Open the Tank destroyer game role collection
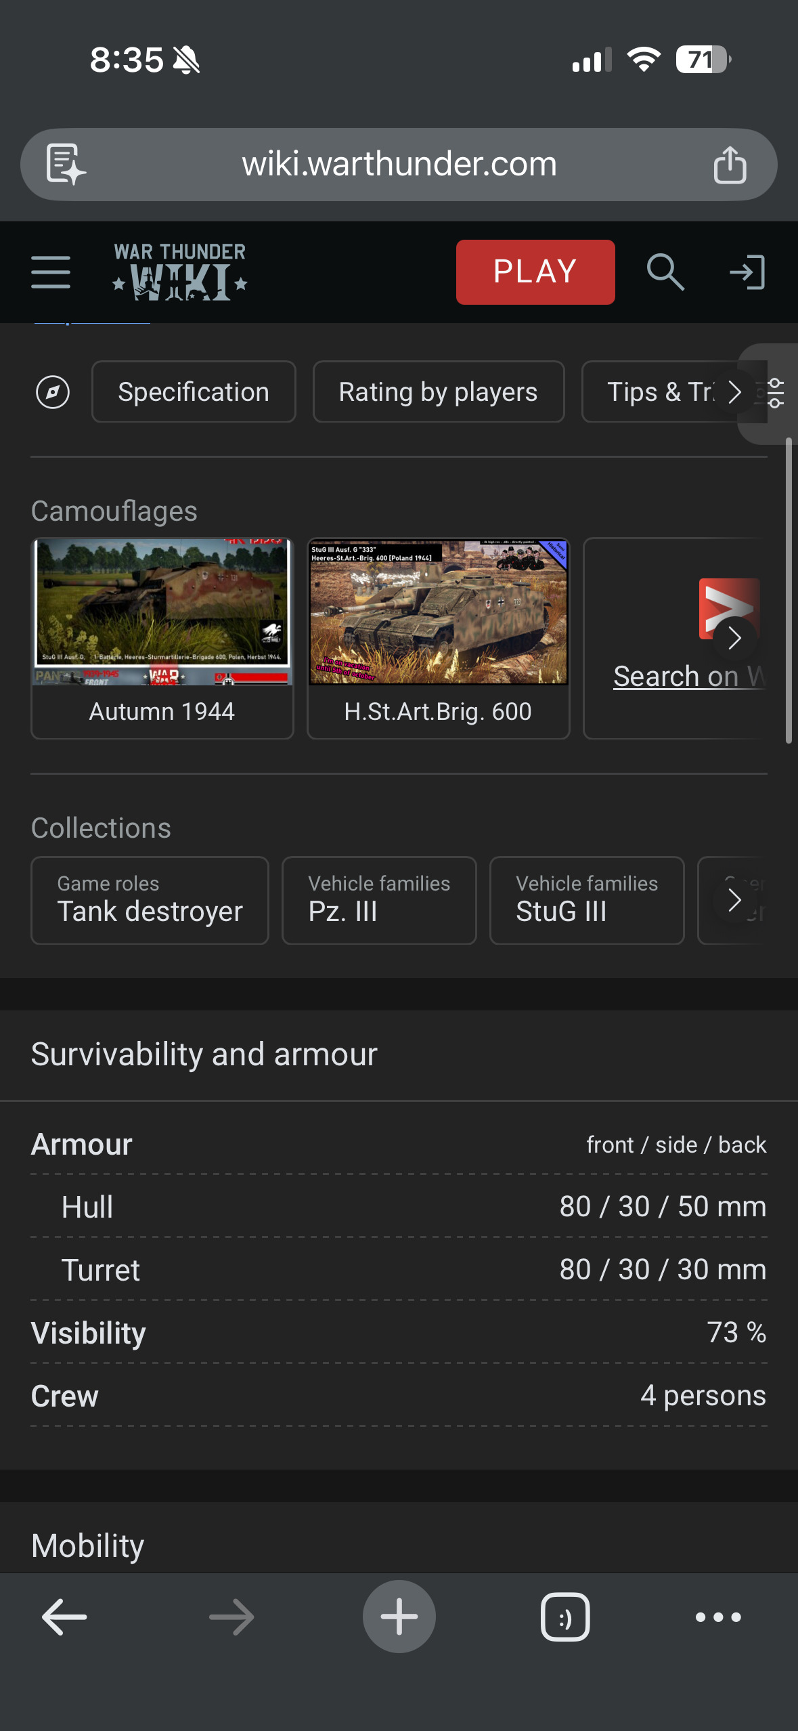Image resolution: width=798 pixels, height=1731 pixels. 150,900
